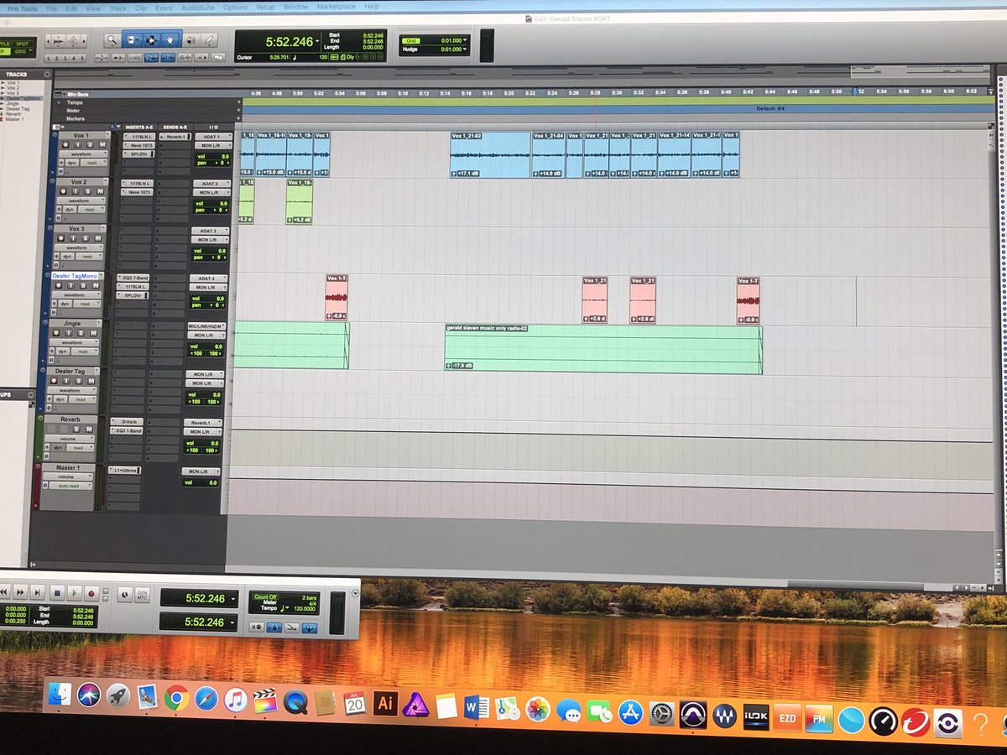The image size is (1007, 755).
Task: Mute the Dealer TagMono track
Action: [x=96, y=285]
